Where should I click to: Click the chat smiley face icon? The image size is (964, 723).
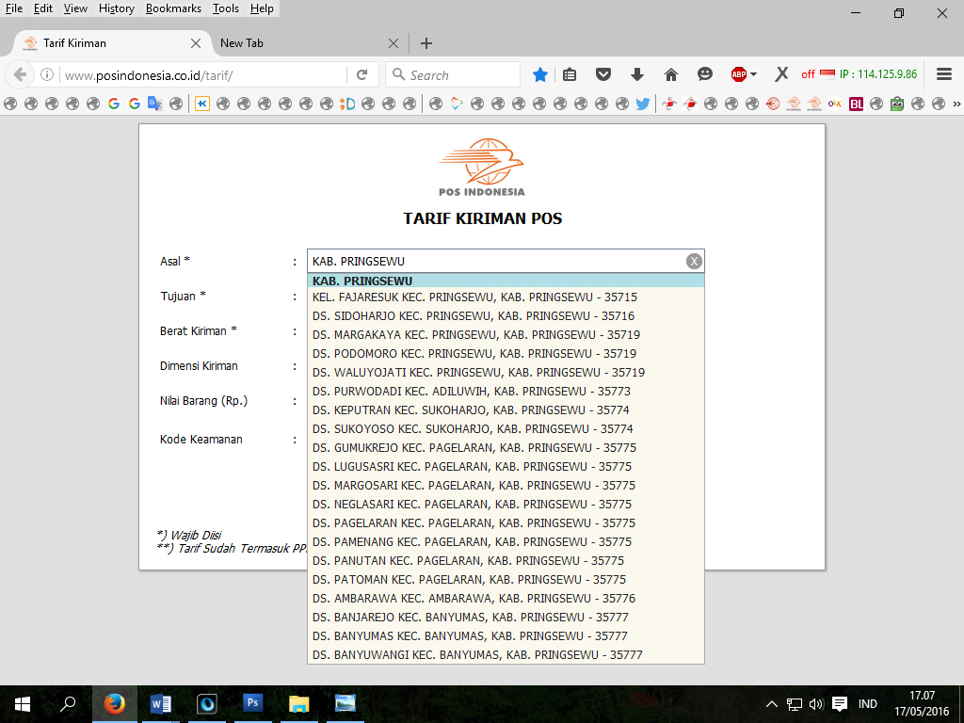click(x=704, y=74)
